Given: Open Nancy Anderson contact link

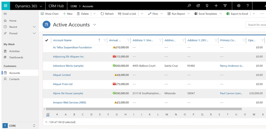Looking at the screenshot, I should [232, 66].
